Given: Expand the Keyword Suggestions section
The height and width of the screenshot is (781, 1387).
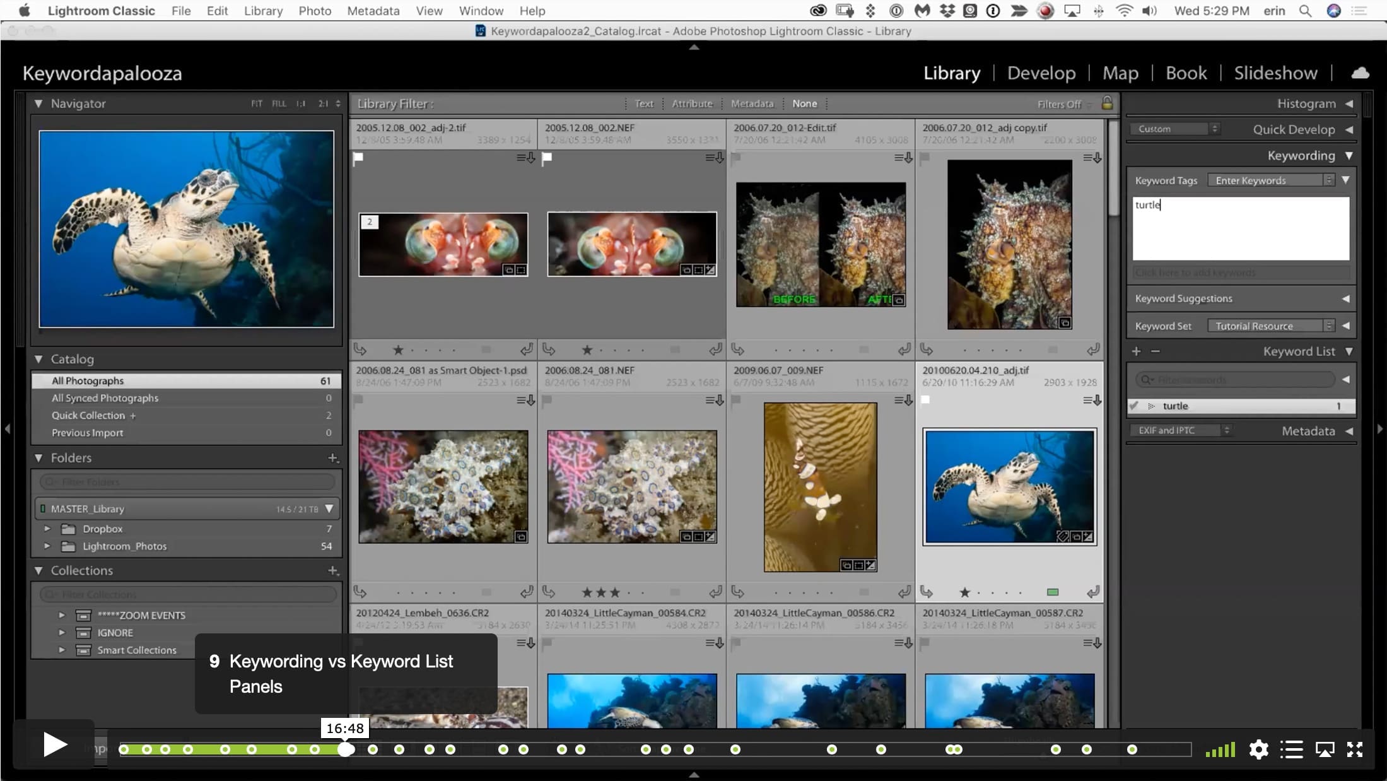Looking at the screenshot, I should pyautogui.click(x=1346, y=298).
